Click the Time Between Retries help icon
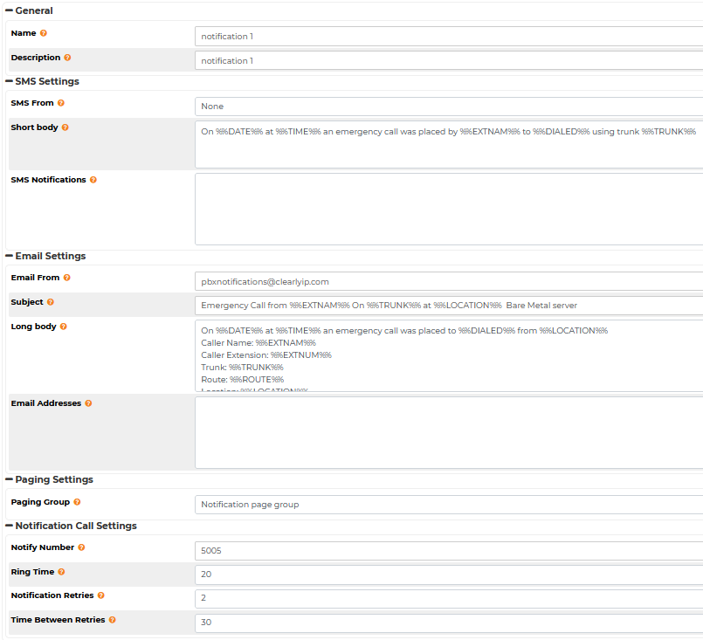Viewport: 703px width, 640px height. pos(113,620)
